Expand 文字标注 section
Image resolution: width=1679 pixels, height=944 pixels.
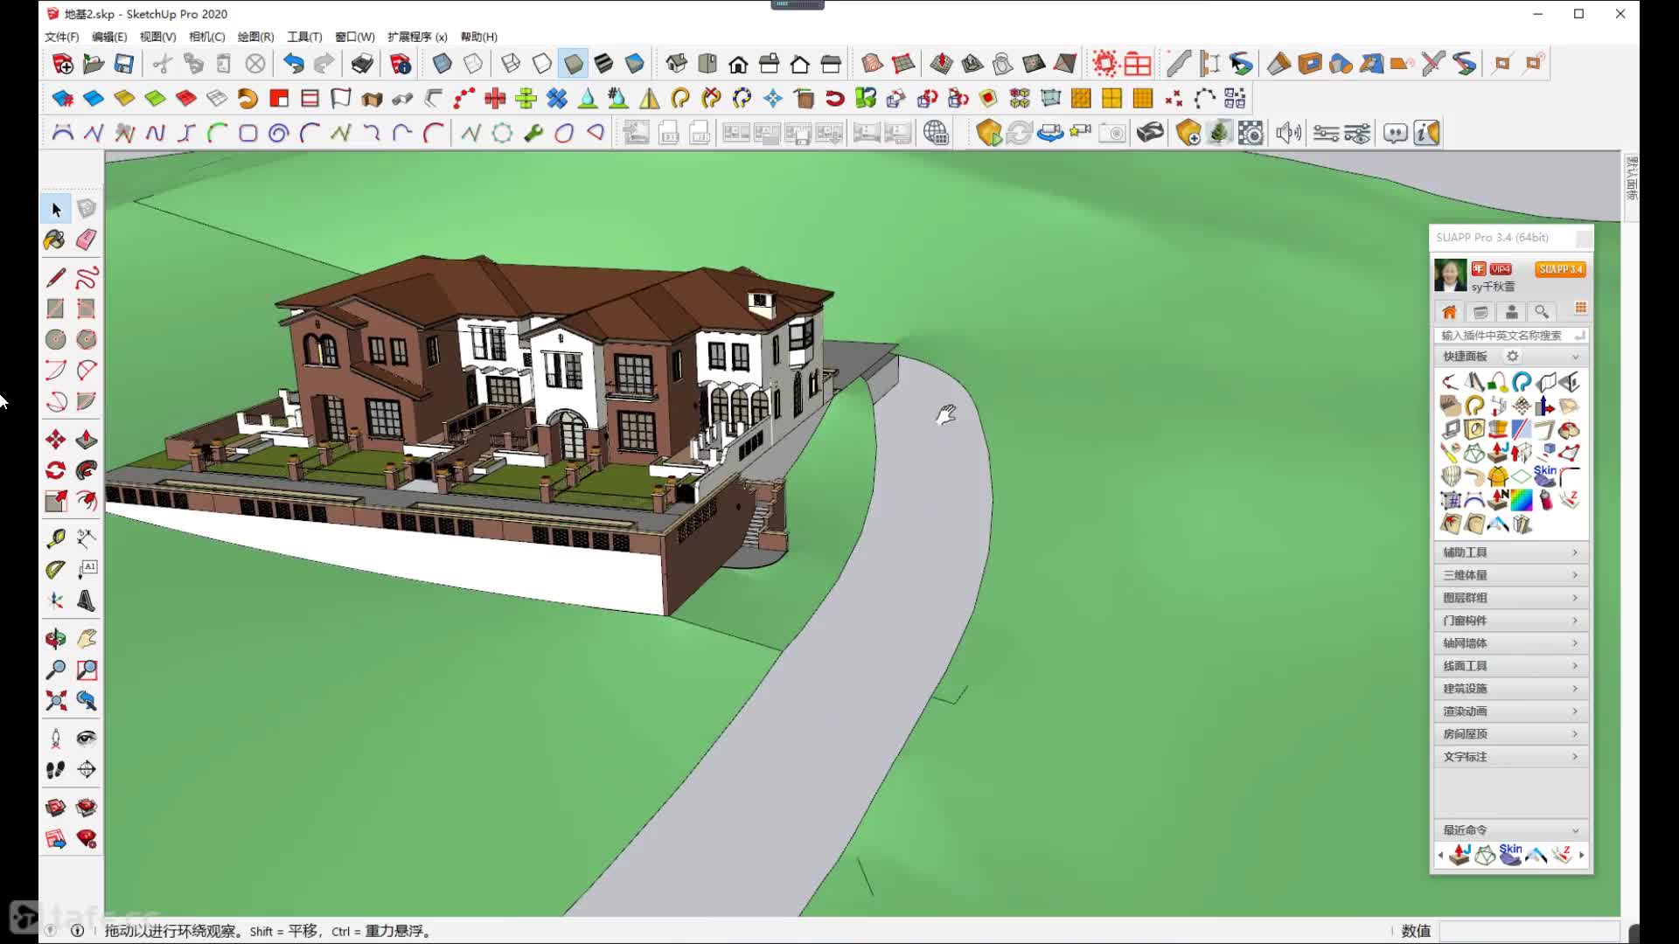(x=1510, y=757)
